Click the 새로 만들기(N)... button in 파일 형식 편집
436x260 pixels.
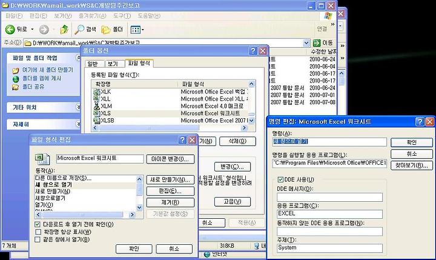[x=170, y=180]
